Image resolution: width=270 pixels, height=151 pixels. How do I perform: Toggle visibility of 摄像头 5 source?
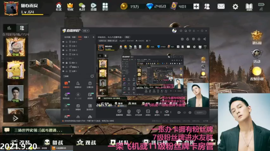[x=63, y=67]
